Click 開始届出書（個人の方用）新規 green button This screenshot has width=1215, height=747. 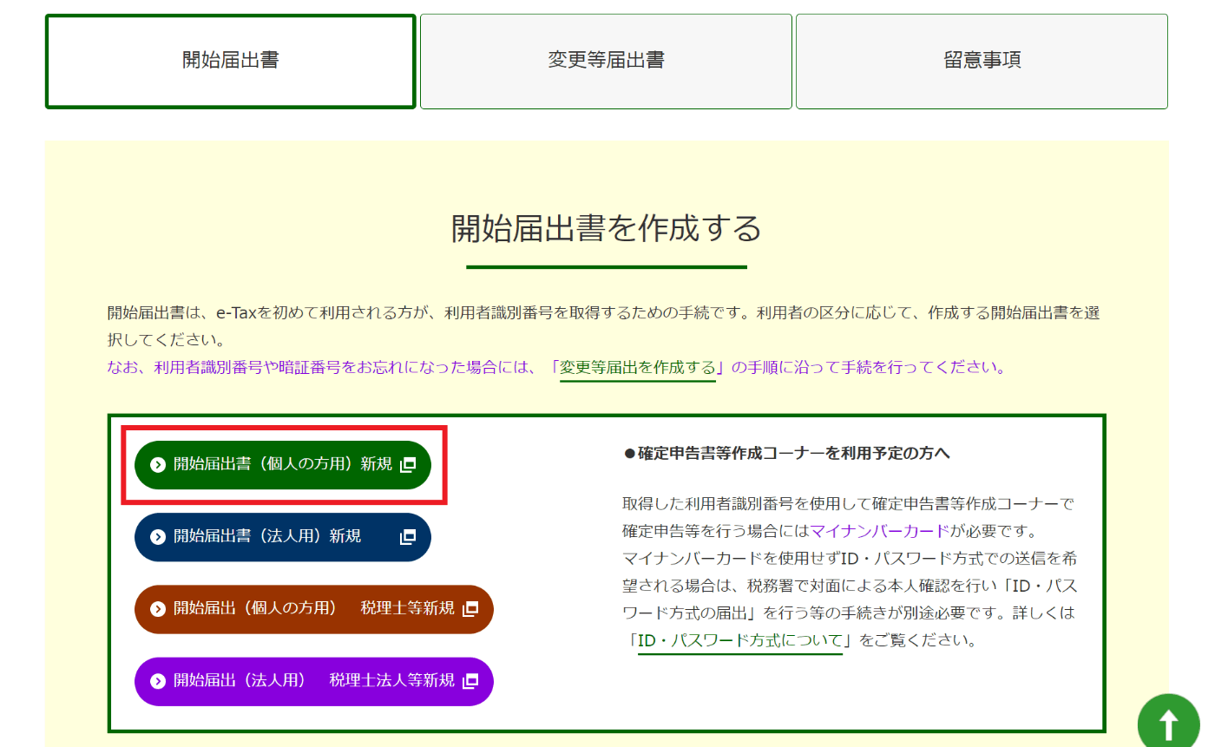pos(283,464)
